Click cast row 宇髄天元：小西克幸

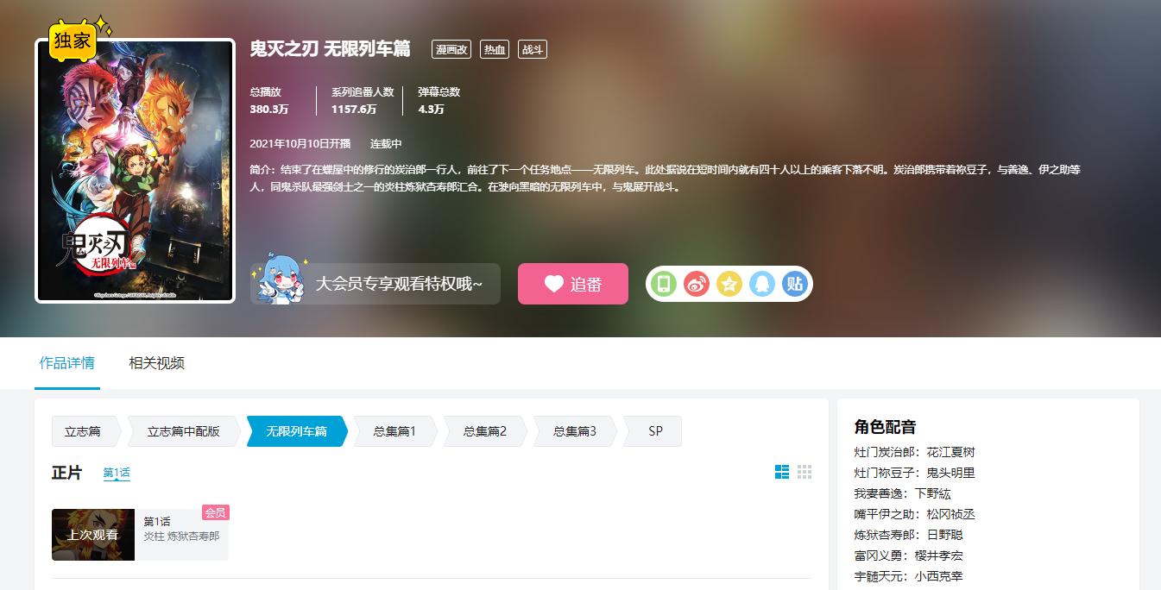908,576
